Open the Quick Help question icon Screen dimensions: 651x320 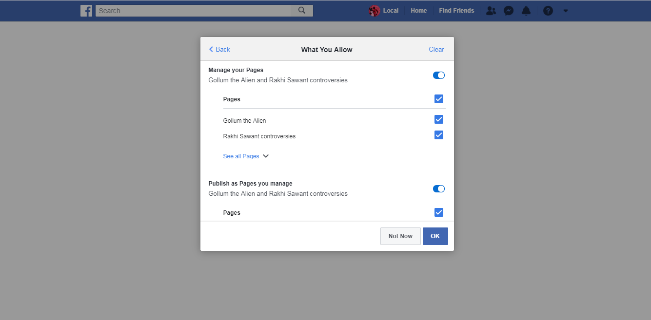[x=548, y=11]
